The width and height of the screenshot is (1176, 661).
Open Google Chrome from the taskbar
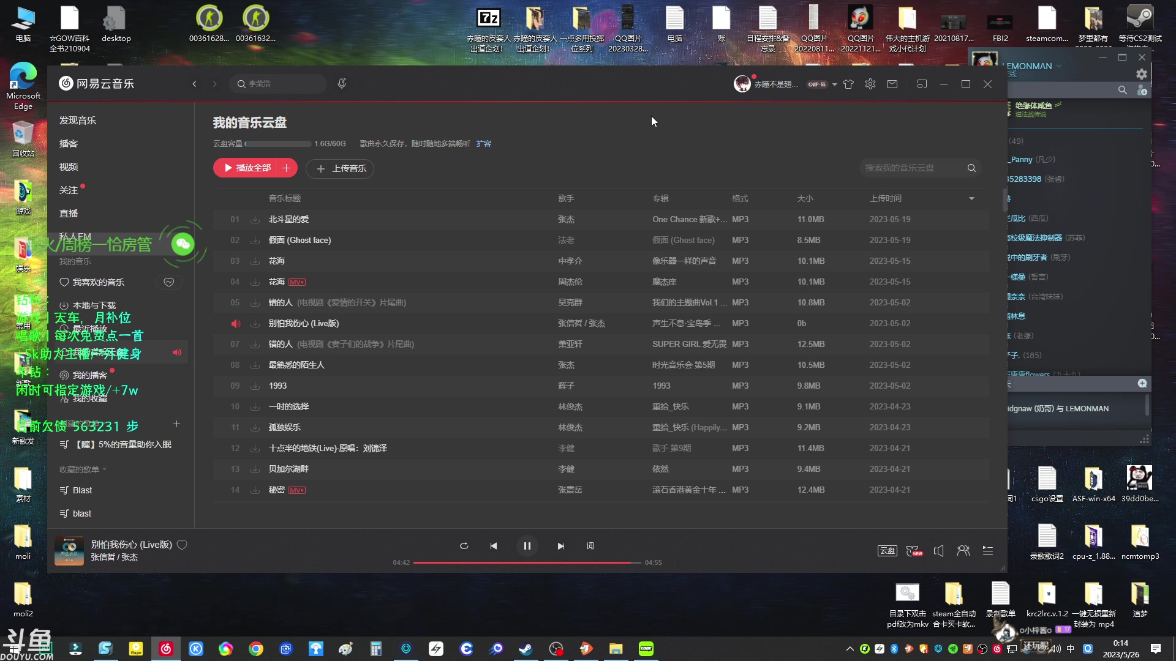[256, 649]
